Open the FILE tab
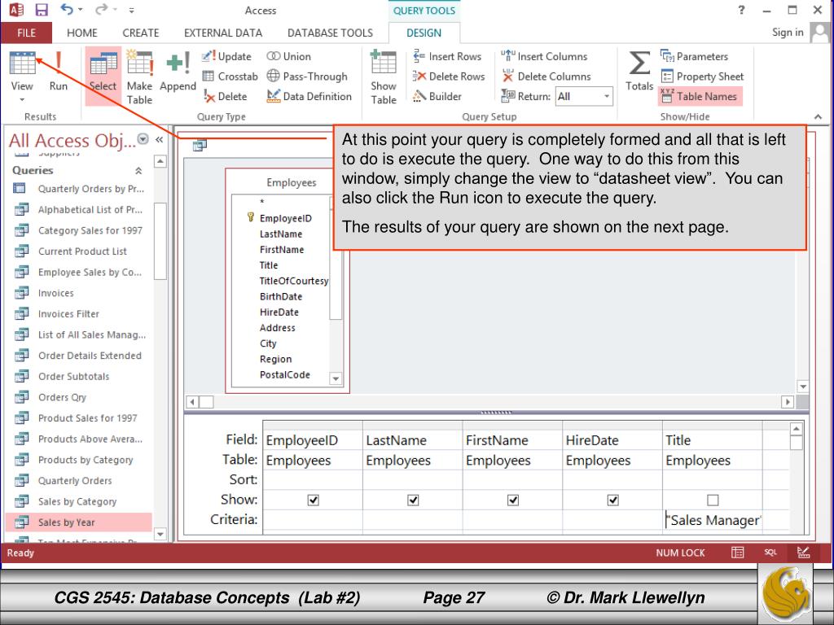 tap(27, 33)
